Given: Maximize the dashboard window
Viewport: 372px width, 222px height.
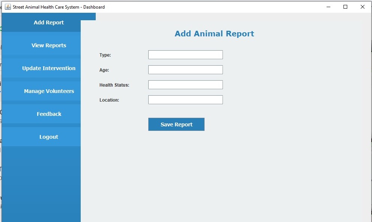Looking at the screenshot, I should [345, 7].
